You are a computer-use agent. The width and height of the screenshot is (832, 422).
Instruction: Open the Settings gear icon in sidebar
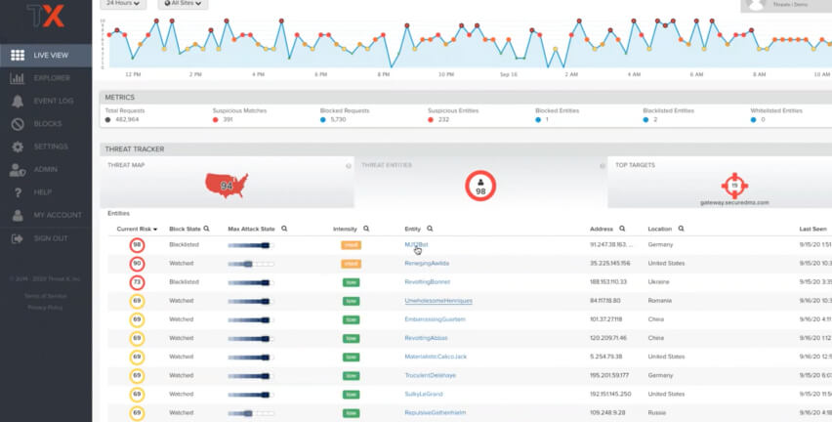point(18,147)
